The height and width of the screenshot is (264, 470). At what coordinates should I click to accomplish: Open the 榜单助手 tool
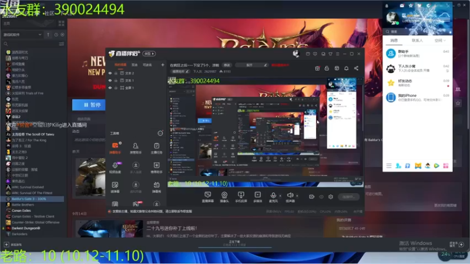(x=156, y=168)
